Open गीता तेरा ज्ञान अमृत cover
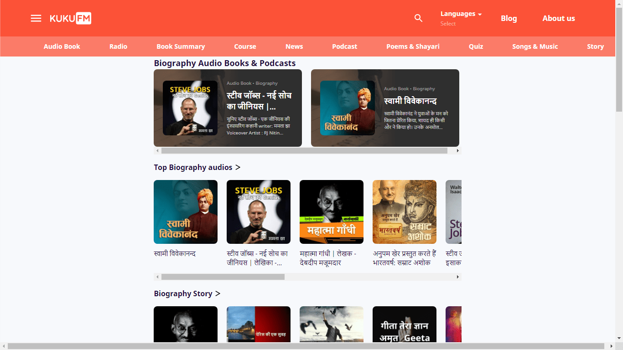 tap(405, 324)
